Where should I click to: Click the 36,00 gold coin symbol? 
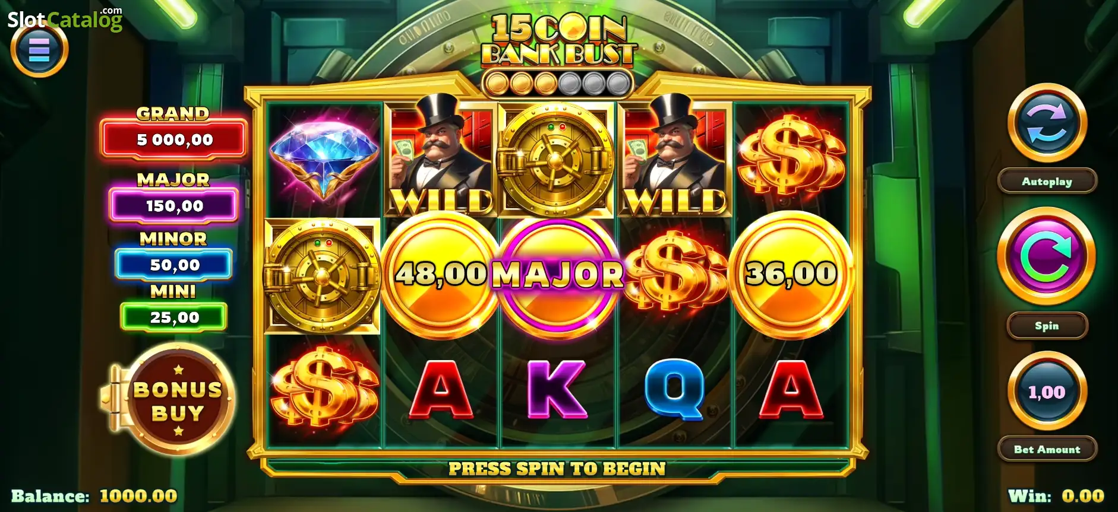pyautogui.click(x=791, y=274)
